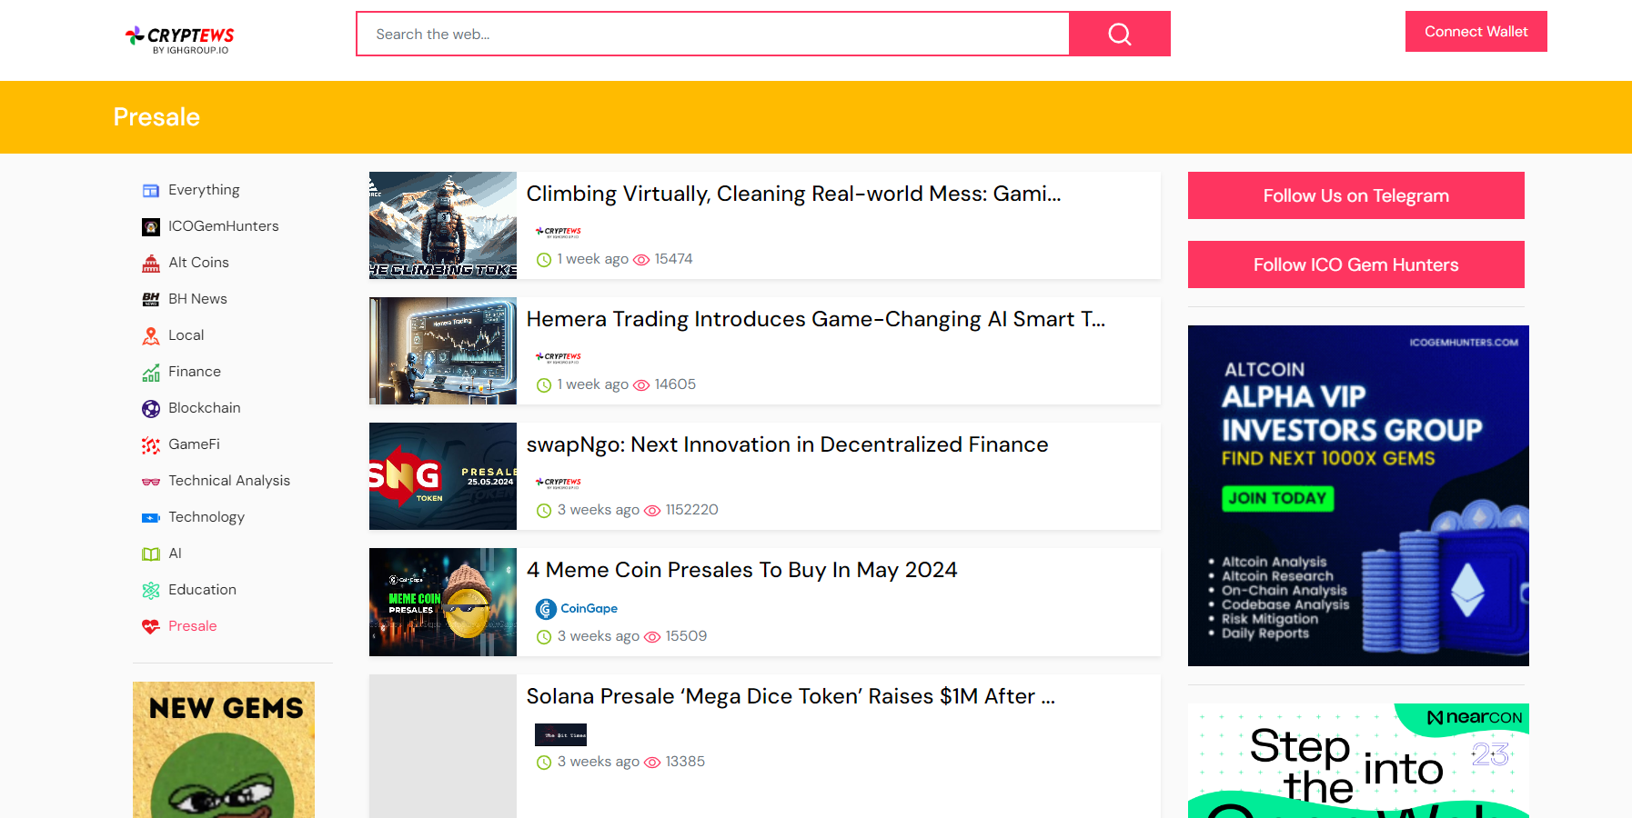Open swapNgo Next Innovation article
Viewport: 1632px width, 818px height.
[788, 444]
